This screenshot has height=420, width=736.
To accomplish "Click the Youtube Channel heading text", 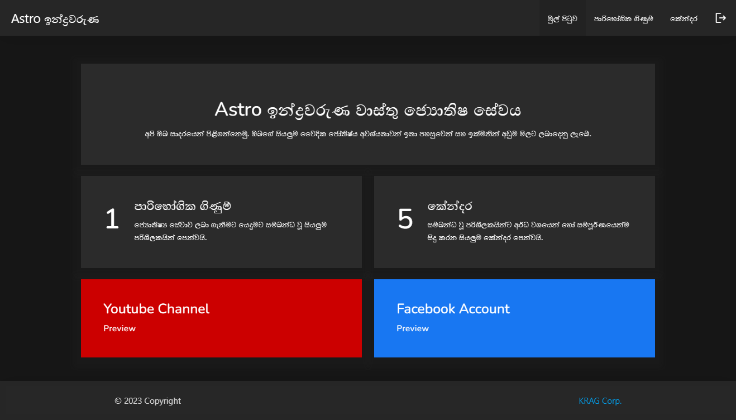I will [x=156, y=308].
